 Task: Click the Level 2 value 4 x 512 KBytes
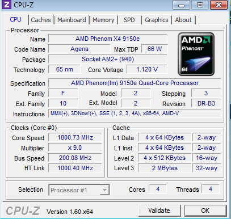[165, 158]
